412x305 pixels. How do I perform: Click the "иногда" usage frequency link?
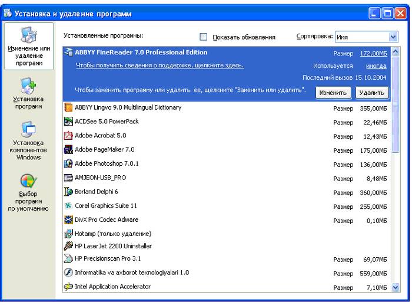coord(376,66)
